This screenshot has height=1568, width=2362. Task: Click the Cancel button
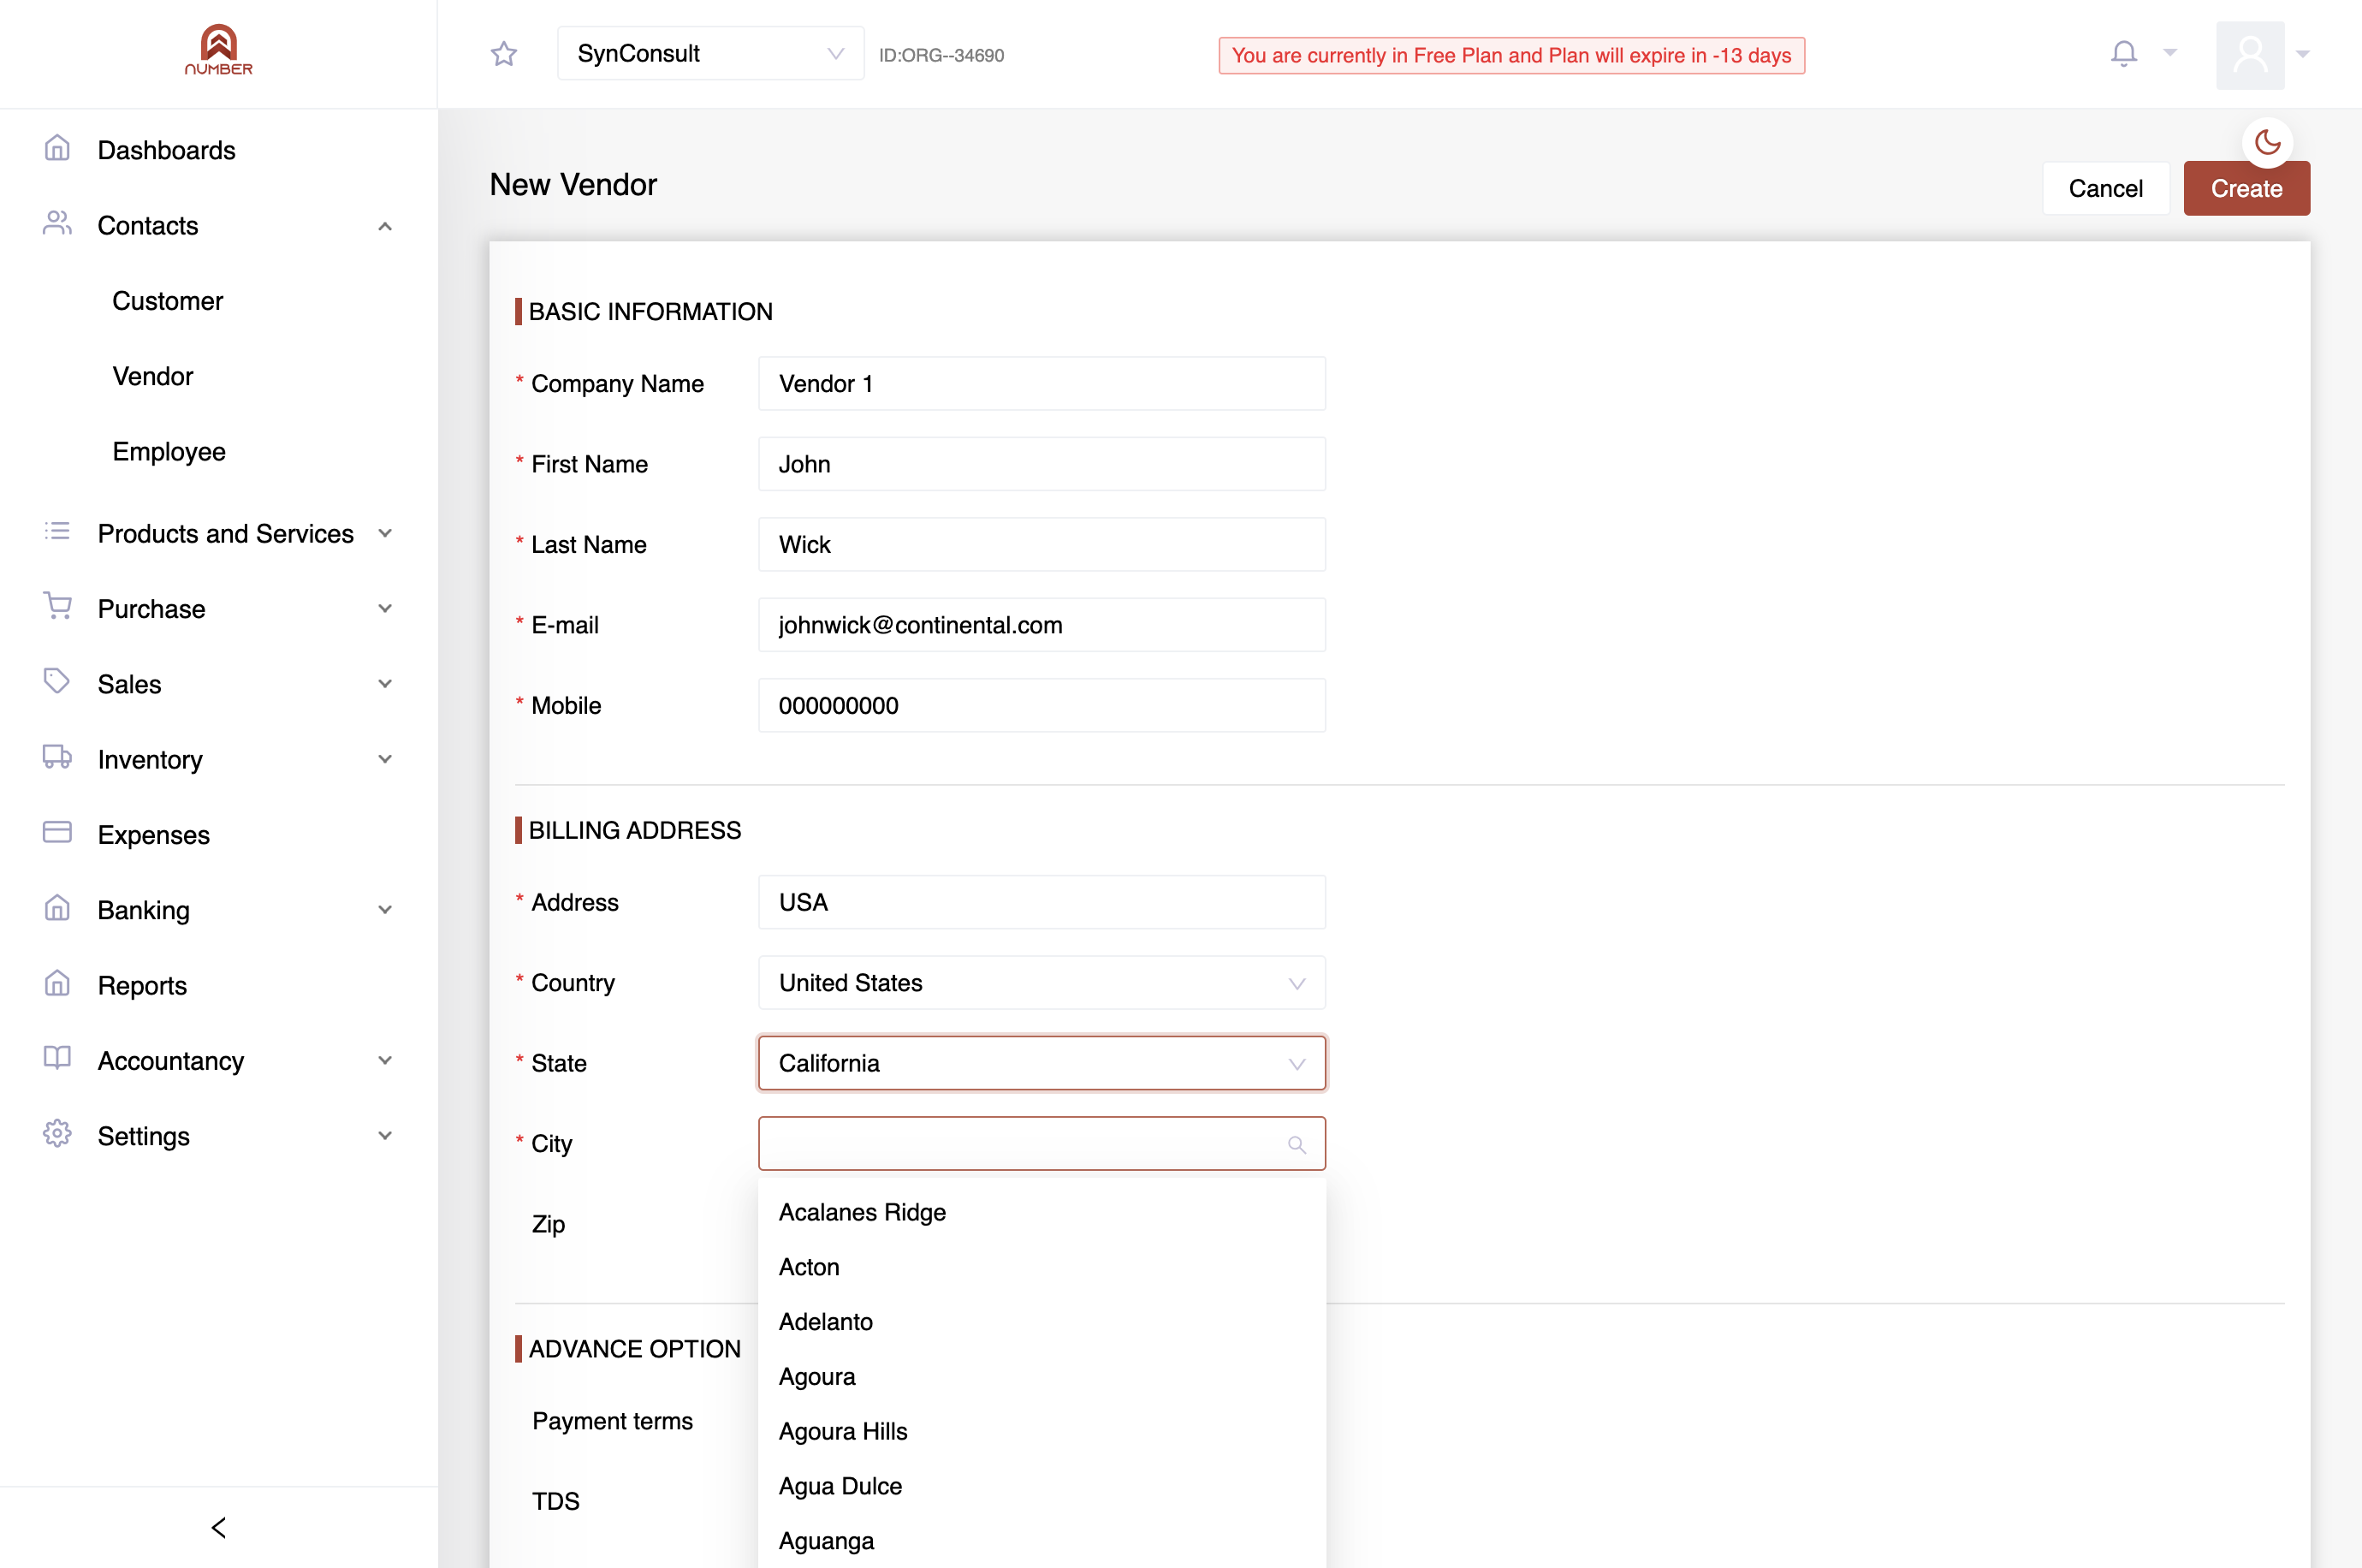click(x=2105, y=188)
